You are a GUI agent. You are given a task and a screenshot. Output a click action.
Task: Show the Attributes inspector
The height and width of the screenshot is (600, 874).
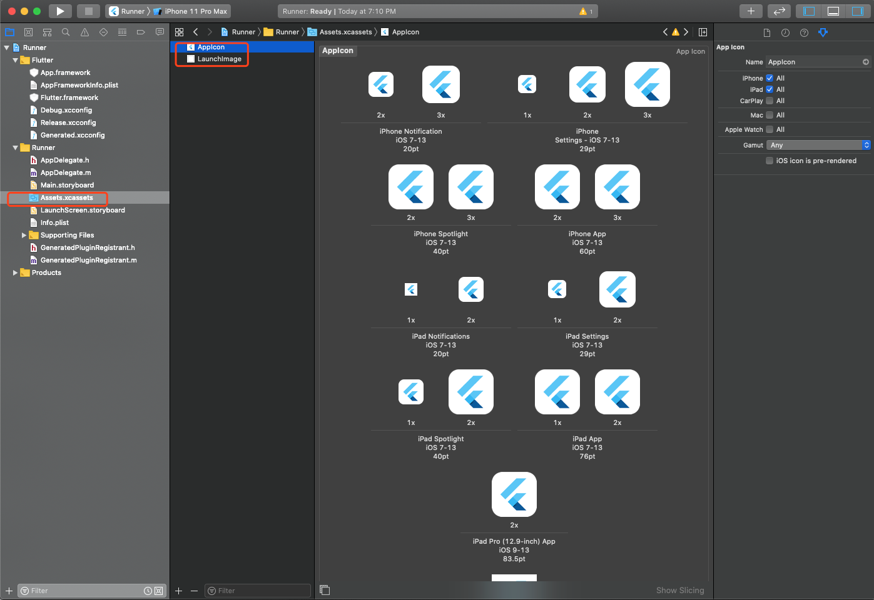coord(823,32)
